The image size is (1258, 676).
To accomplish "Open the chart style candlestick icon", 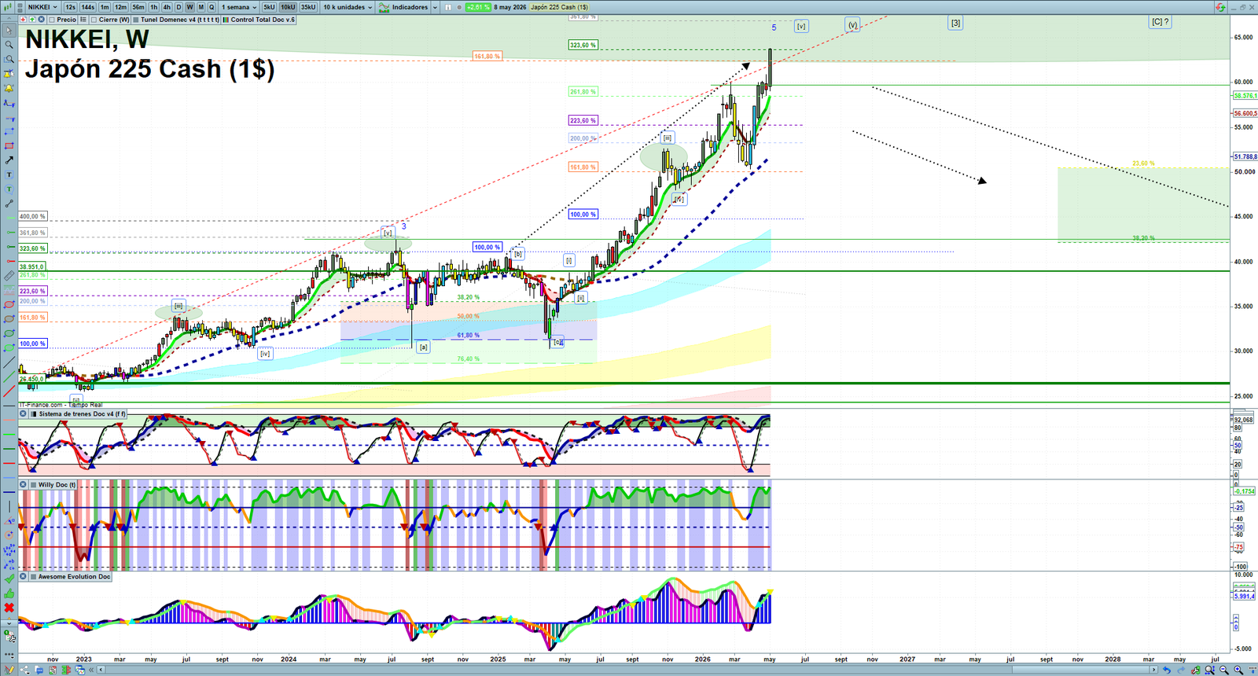I will [x=9, y=7].
